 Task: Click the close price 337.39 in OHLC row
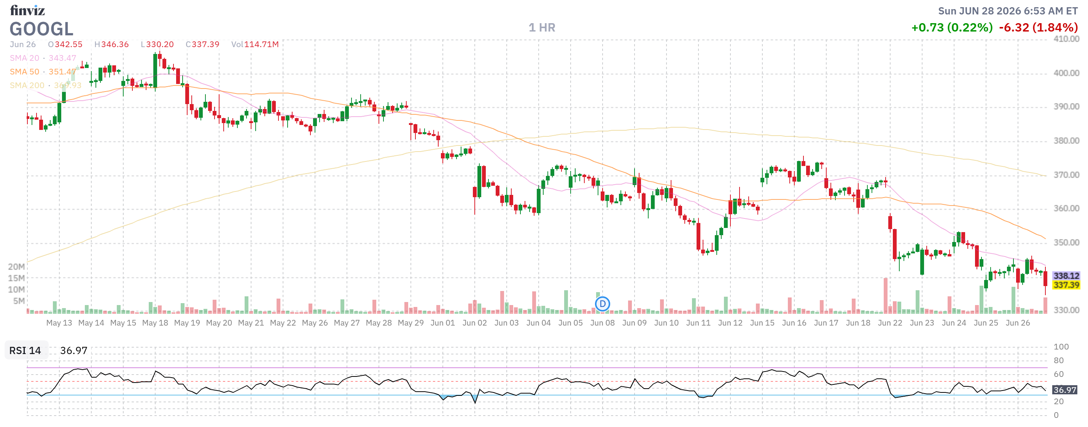tap(205, 44)
